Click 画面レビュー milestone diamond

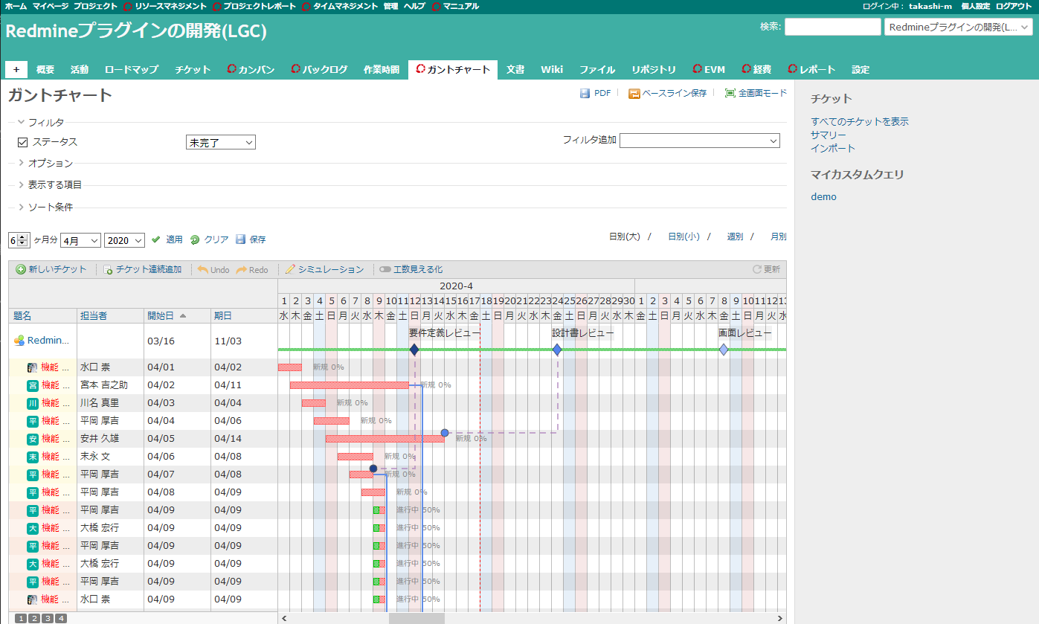[x=724, y=350]
